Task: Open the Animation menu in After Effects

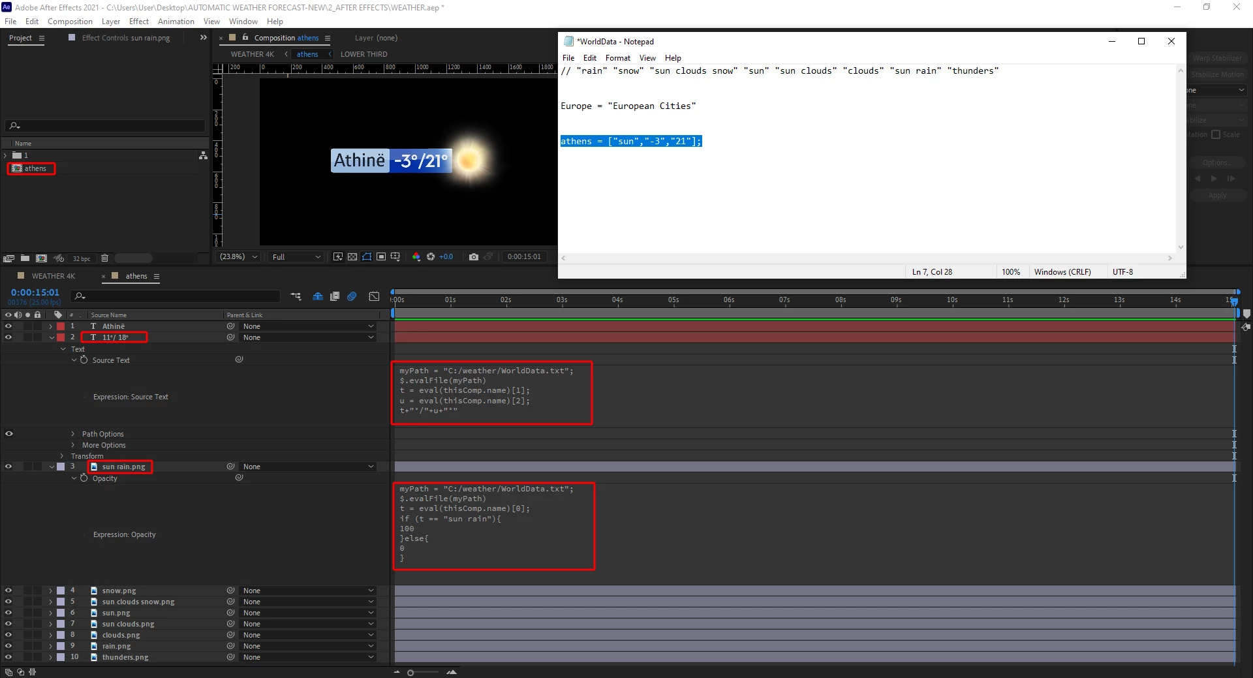Action: tap(176, 22)
